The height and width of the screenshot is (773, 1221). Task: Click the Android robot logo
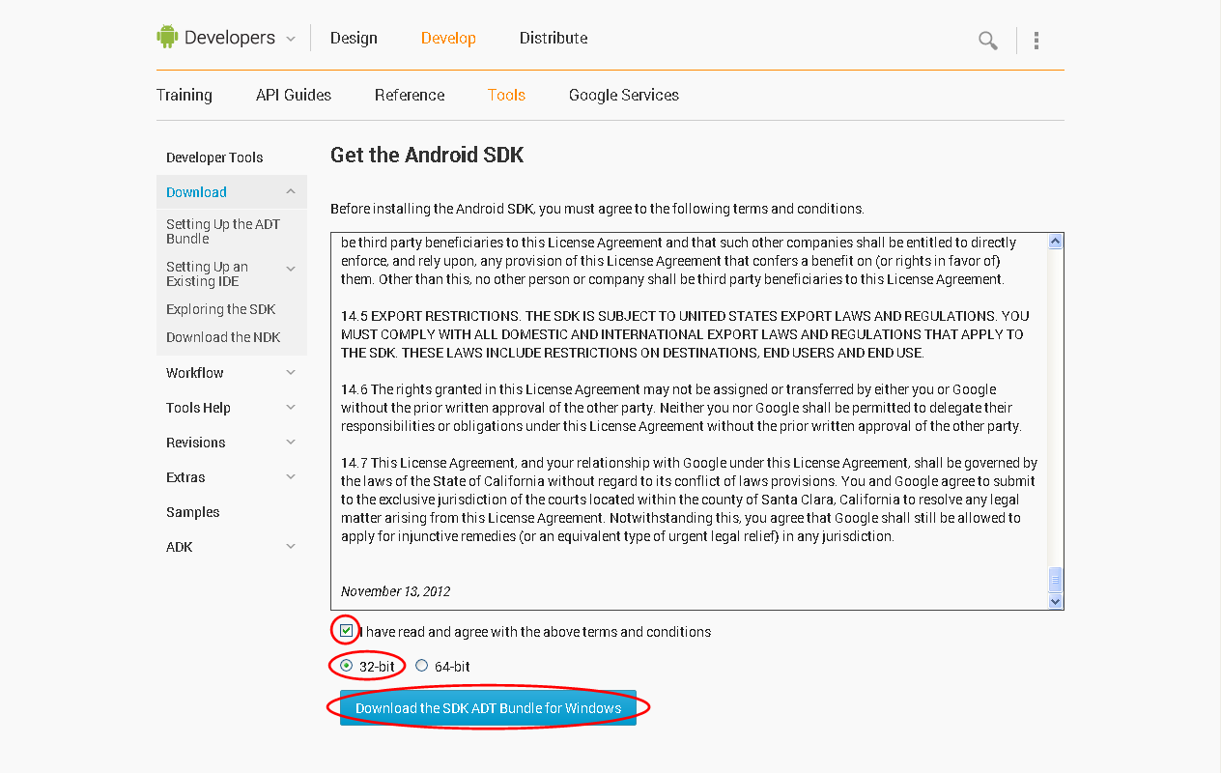(x=167, y=38)
